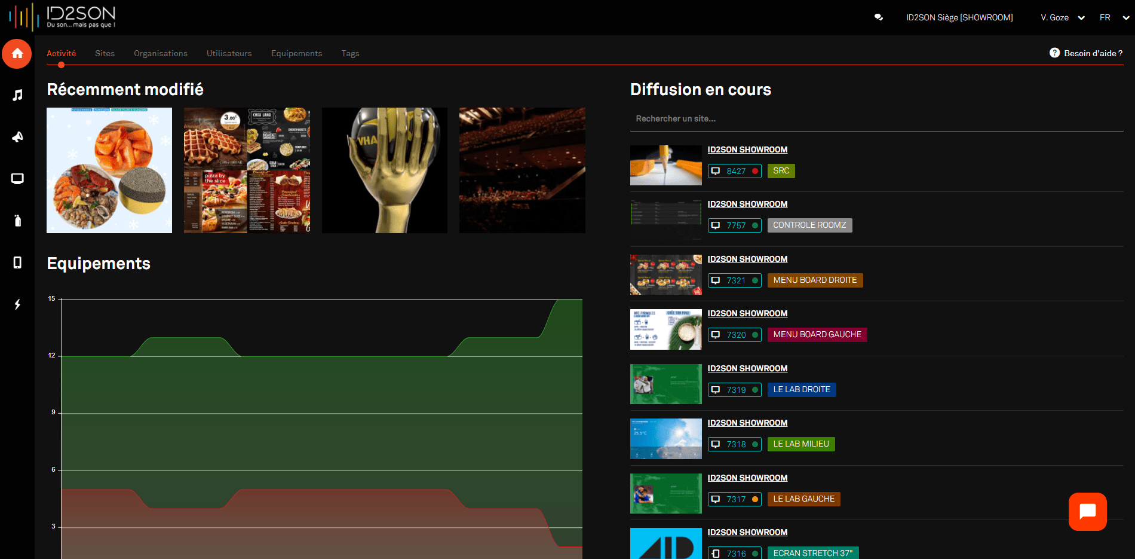1135x559 pixels.
Task: Select ID2SON Siège [SHOWROOM] organisation
Action: [x=959, y=17]
